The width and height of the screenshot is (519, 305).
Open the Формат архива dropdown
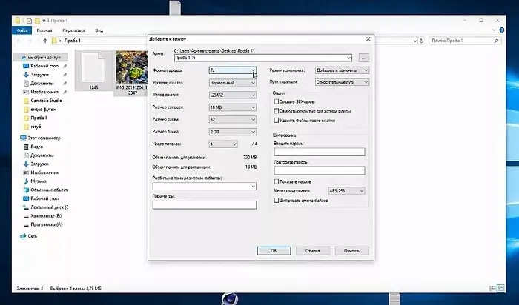tap(232, 70)
